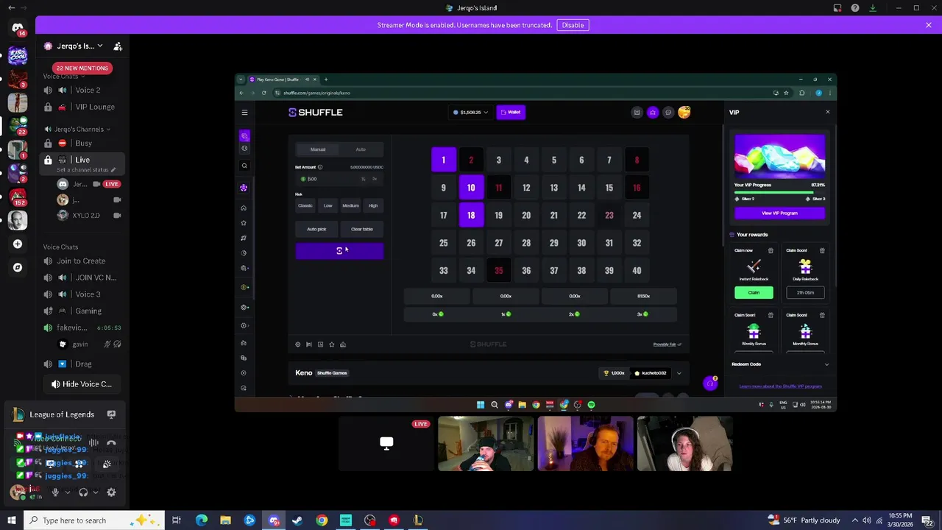
Task: Click the 22 New Mentions pill
Action: (82, 68)
